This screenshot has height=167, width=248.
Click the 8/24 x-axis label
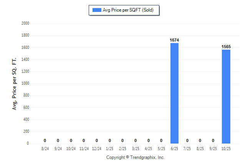click(45, 149)
